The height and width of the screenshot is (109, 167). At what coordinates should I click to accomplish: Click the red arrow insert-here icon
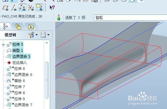9,63
